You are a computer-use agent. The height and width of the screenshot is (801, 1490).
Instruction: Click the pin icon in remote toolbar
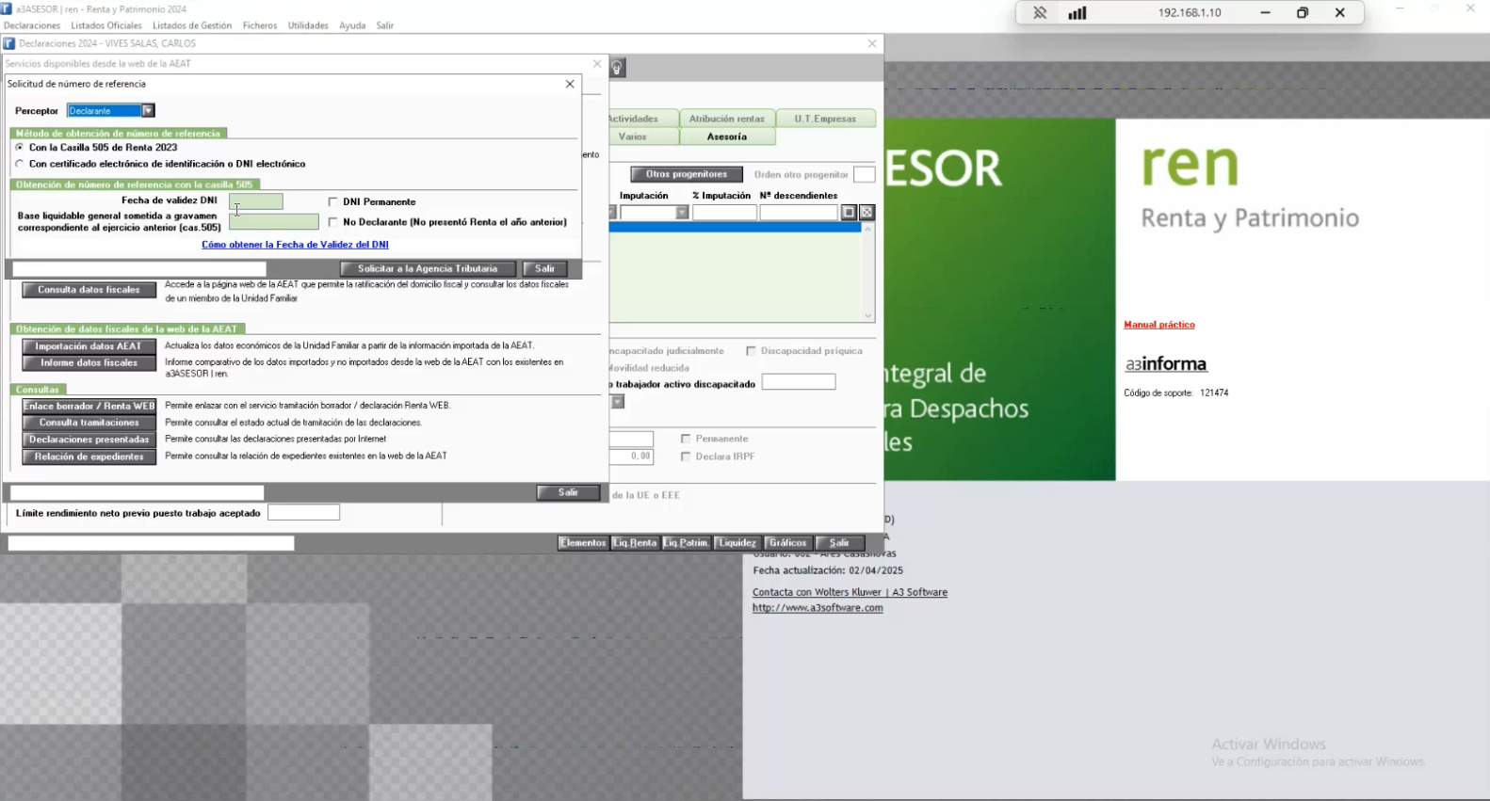click(x=1040, y=13)
